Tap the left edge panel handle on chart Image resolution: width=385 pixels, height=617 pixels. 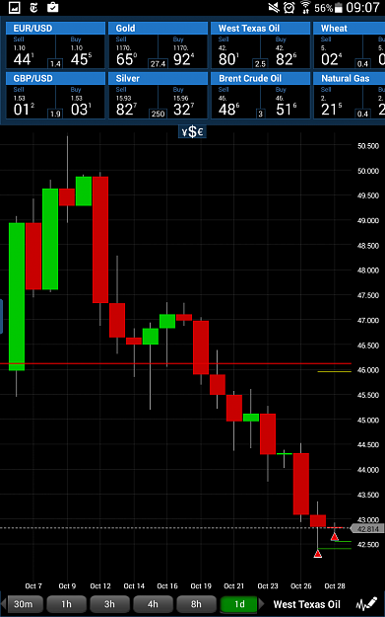coord(1,316)
